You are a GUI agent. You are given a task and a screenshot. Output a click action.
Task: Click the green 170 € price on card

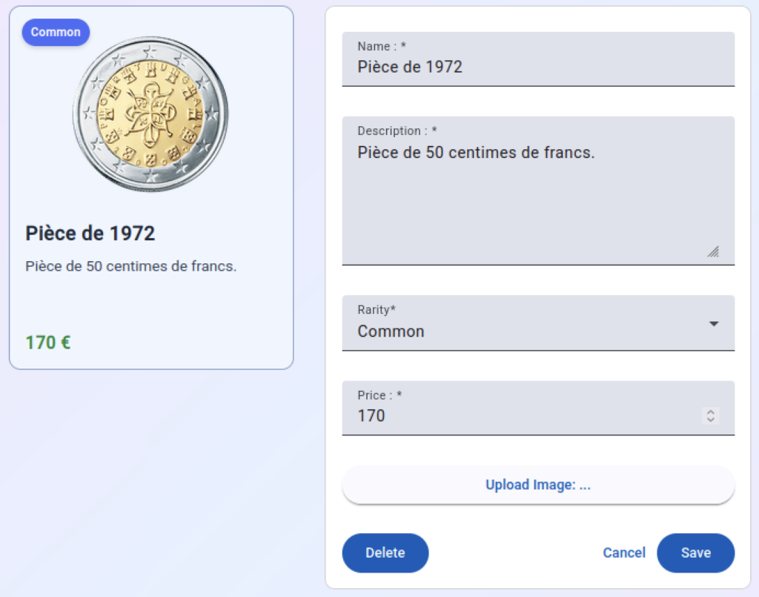click(48, 343)
